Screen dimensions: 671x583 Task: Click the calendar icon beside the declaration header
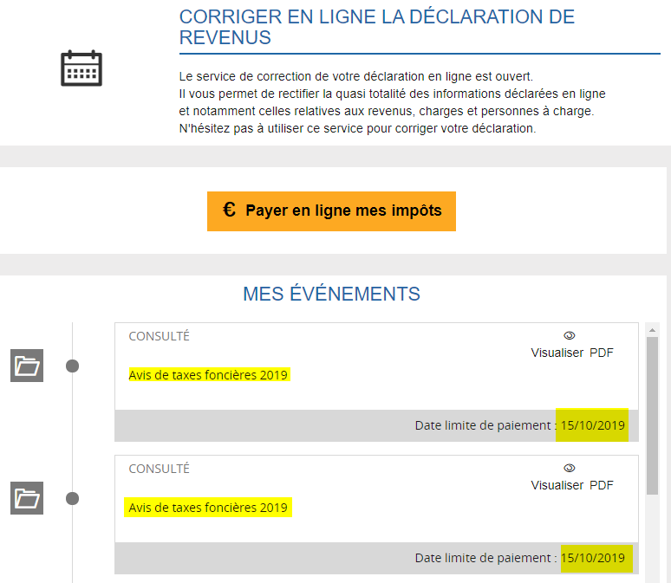pos(81,68)
